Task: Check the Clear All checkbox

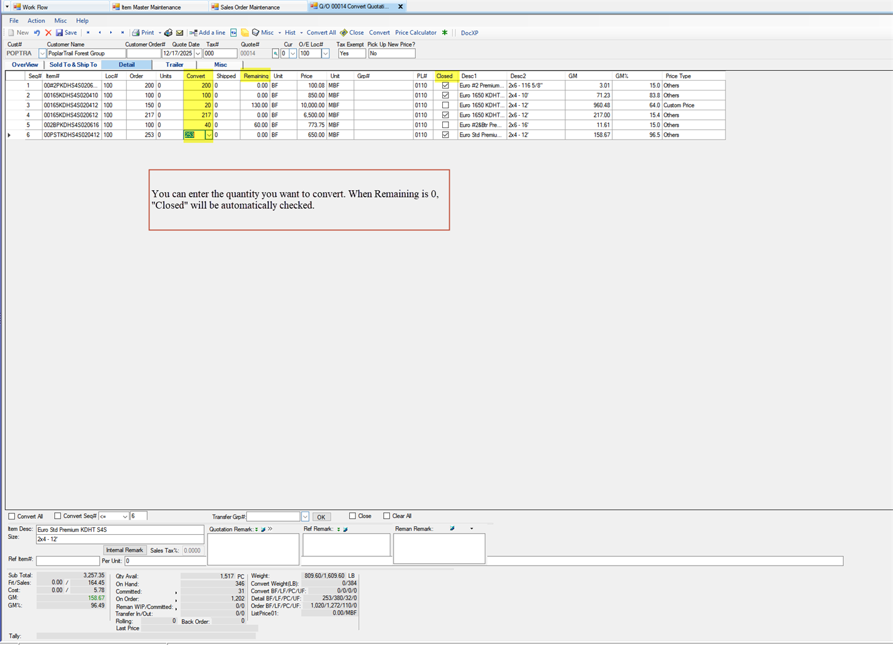Action: point(387,516)
